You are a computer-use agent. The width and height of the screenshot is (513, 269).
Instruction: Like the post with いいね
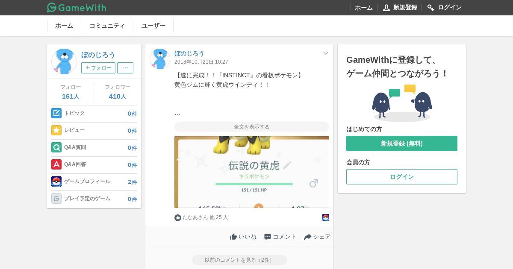click(243, 237)
